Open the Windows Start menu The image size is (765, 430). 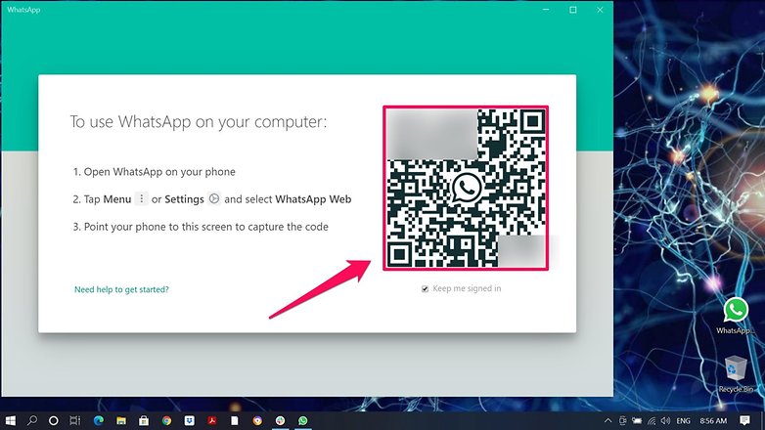(10, 420)
